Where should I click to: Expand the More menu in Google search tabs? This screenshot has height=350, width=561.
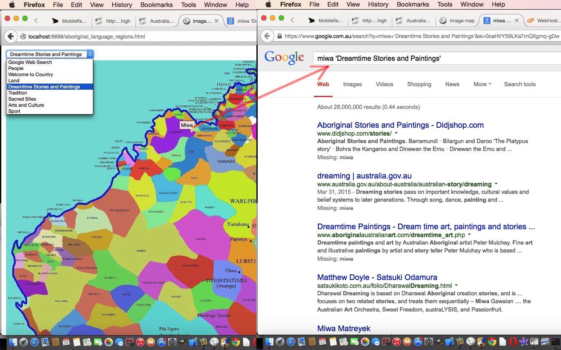click(482, 84)
